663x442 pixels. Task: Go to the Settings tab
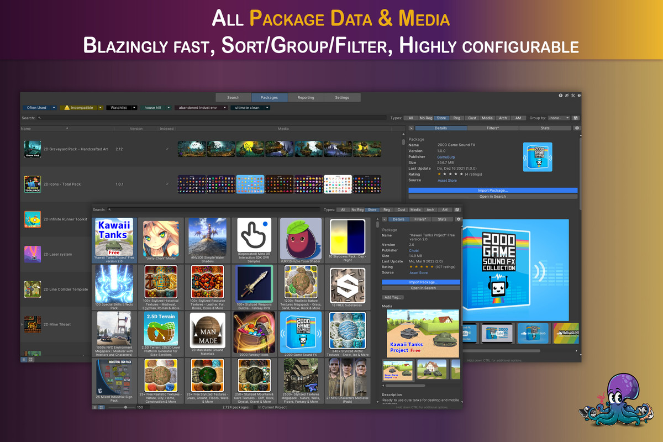pos(342,97)
